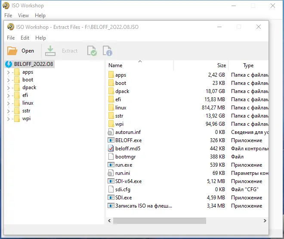Open File menu in Extract Files window
This screenshot has width=284, height=239.
point(11,38)
